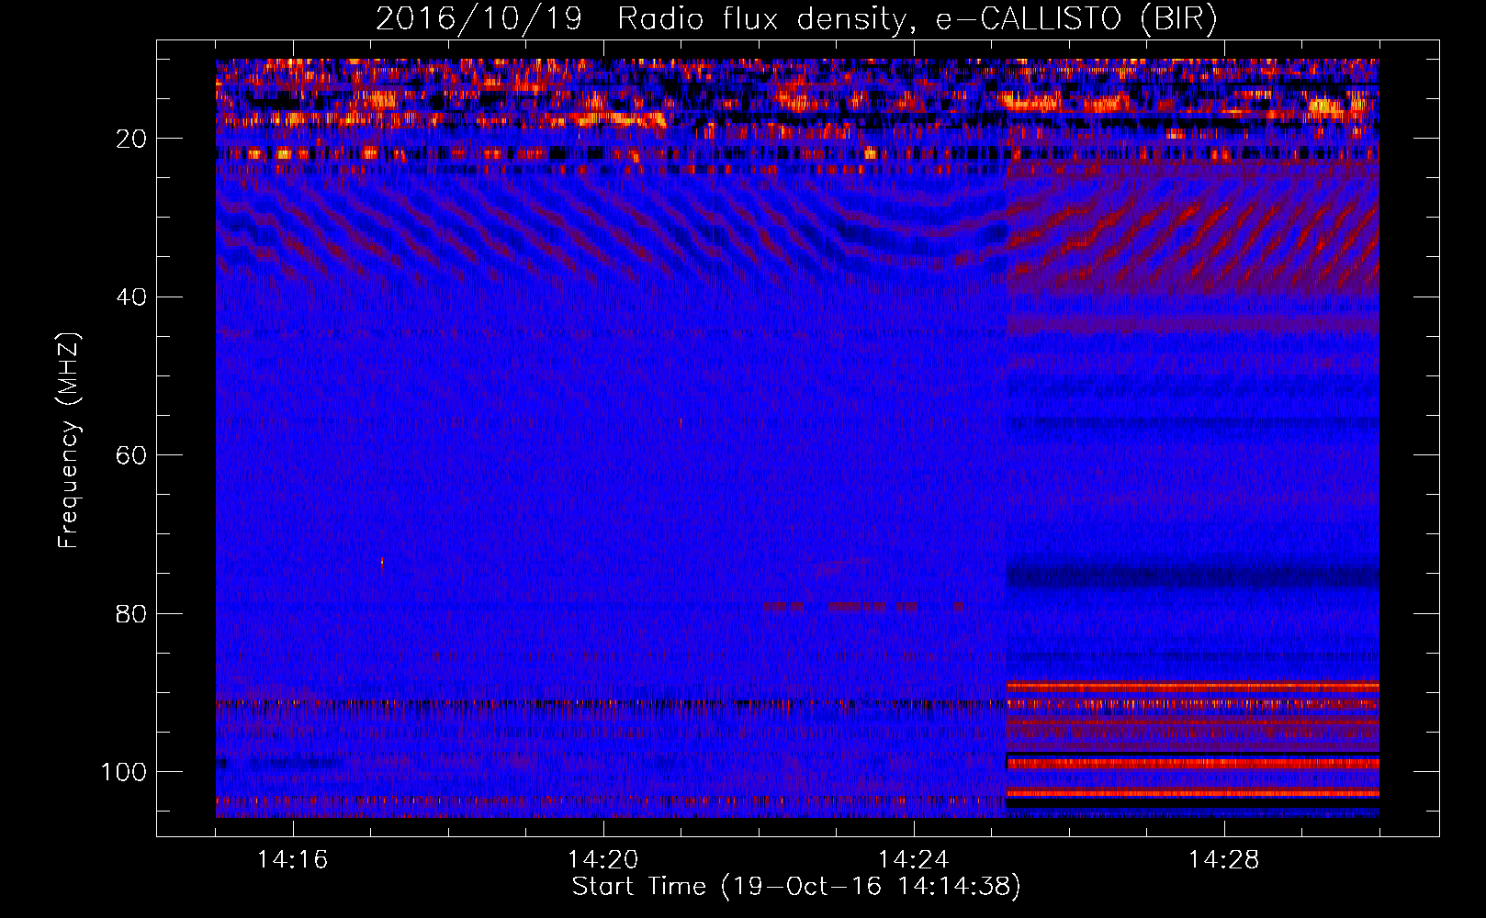Click the '14:28' time tick label

[x=1224, y=860]
